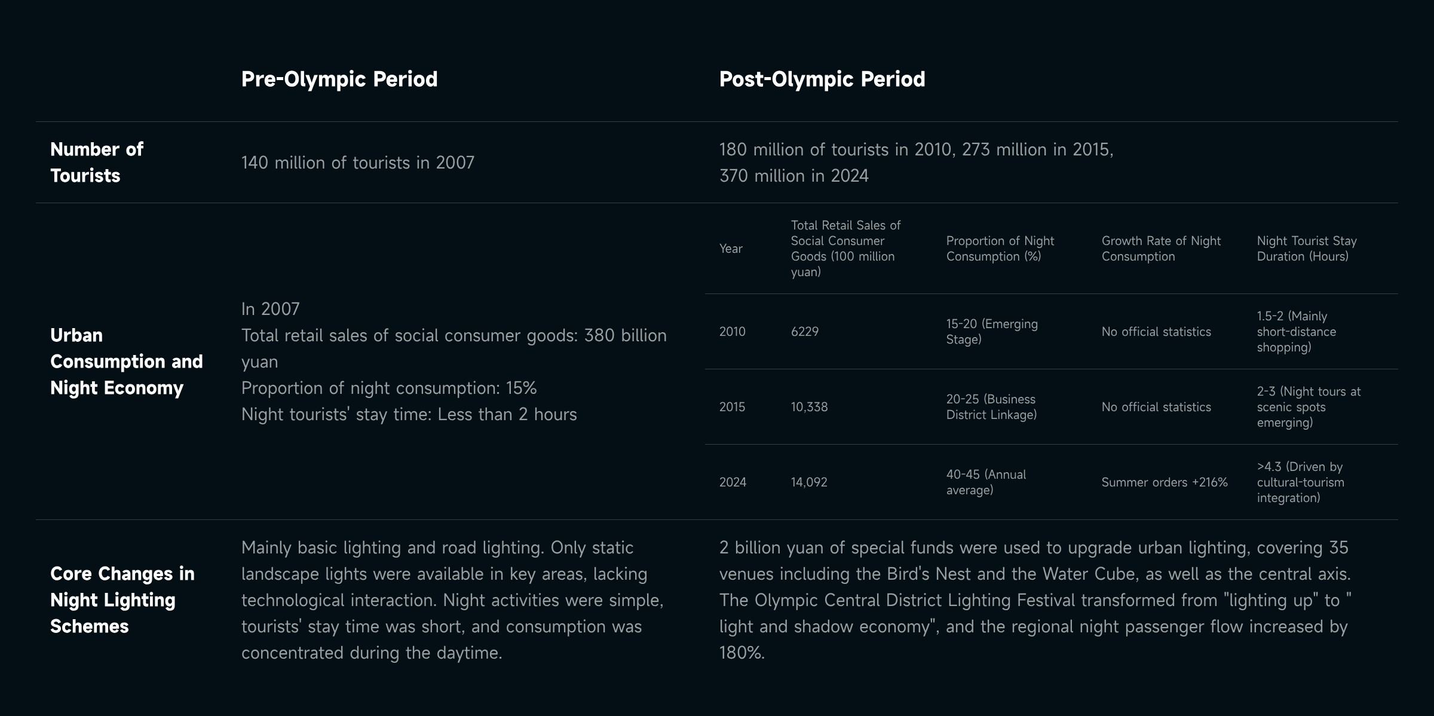Viewport: 1434px width, 716px height.
Task: Select the 2010 year cell
Action: click(732, 332)
